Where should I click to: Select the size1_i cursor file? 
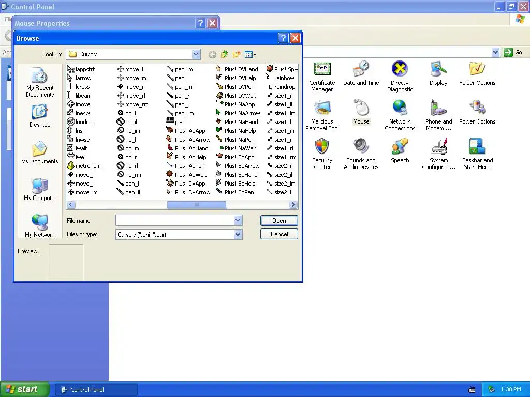(x=278, y=96)
